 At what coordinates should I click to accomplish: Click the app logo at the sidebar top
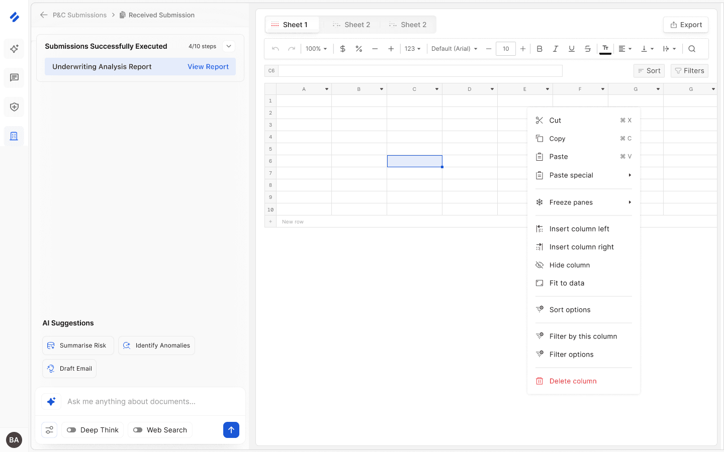pyautogui.click(x=14, y=17)
